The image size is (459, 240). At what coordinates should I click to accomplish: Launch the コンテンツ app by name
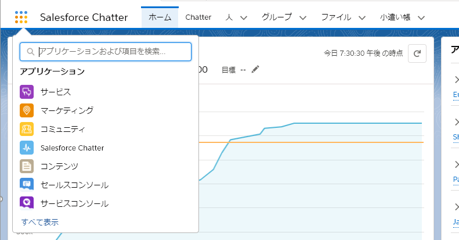point(59,166)
